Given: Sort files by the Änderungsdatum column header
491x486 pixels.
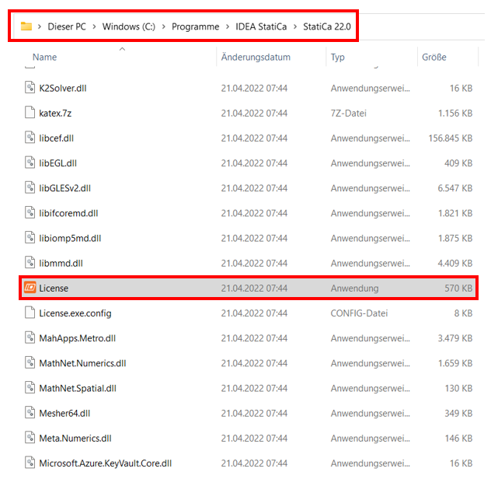Looking at the screenshot, I should point(256,58).
